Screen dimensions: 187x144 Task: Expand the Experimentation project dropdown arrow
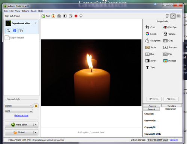point(36,23)
